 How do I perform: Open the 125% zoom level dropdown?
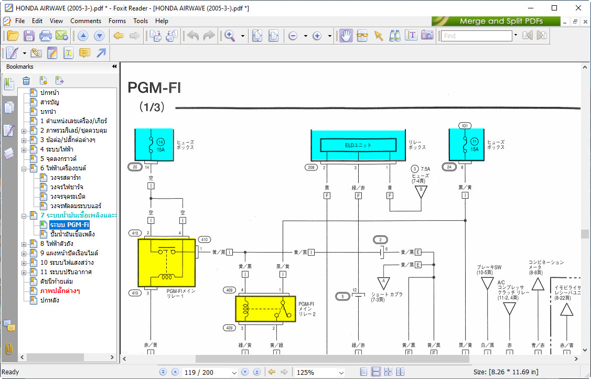[x=341, y=373]
